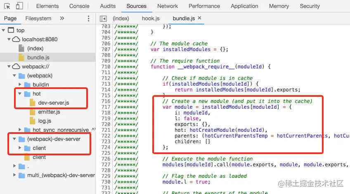This screenshot has height=194, width=350.
Task: Expand the buildin folder
Action: point(20,84)
